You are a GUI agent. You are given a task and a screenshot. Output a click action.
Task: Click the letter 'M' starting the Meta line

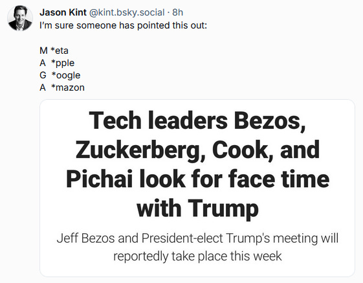pyautogui.click(x=43, y=51)
